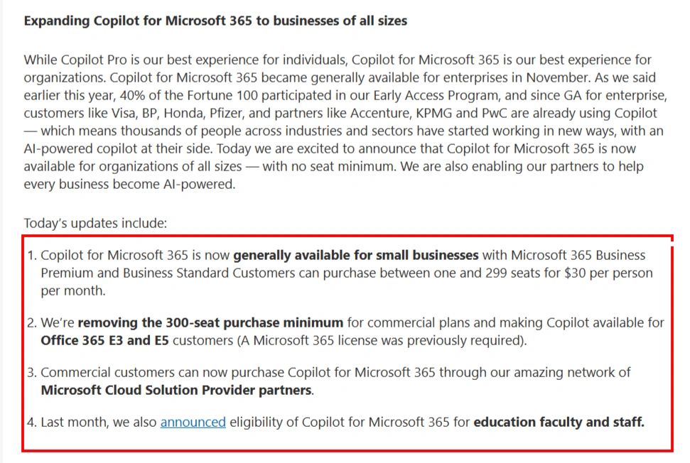Click bold "Microsoft Cloud Solution Provider partners" text
690x463 pixels.
(x=176, y=390)
